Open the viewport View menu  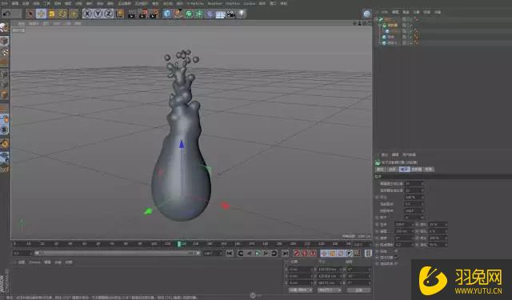[22, 24]
